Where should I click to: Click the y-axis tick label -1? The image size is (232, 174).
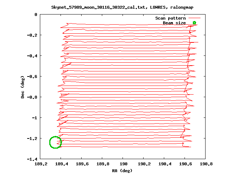point(35,118)
